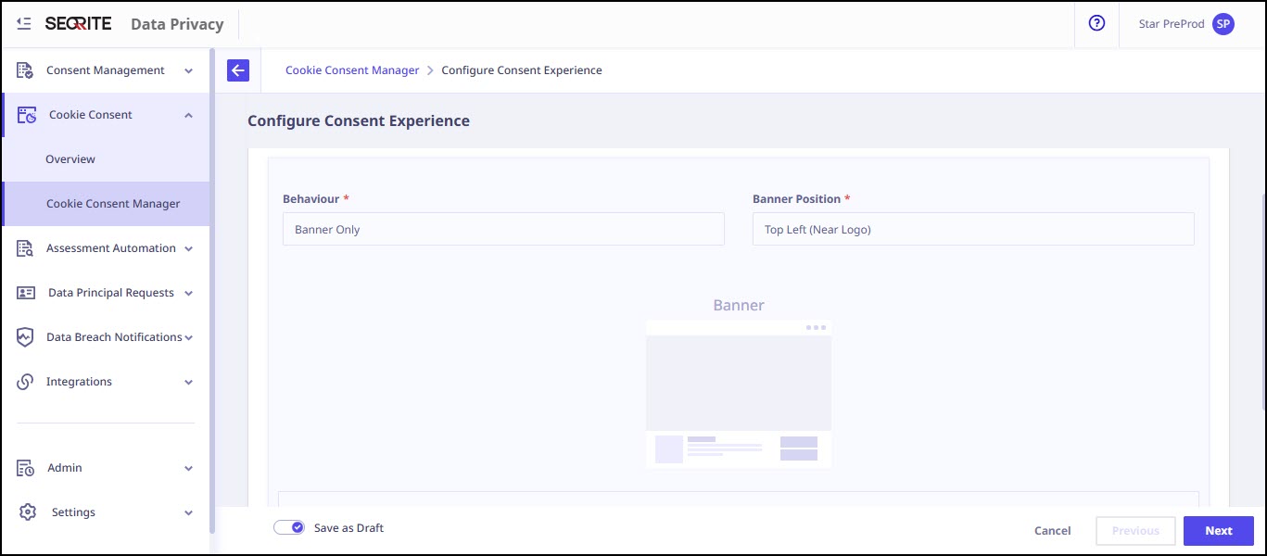
Task: Click the Cookie Consent sidebar icon
Action: pos(27,115)
